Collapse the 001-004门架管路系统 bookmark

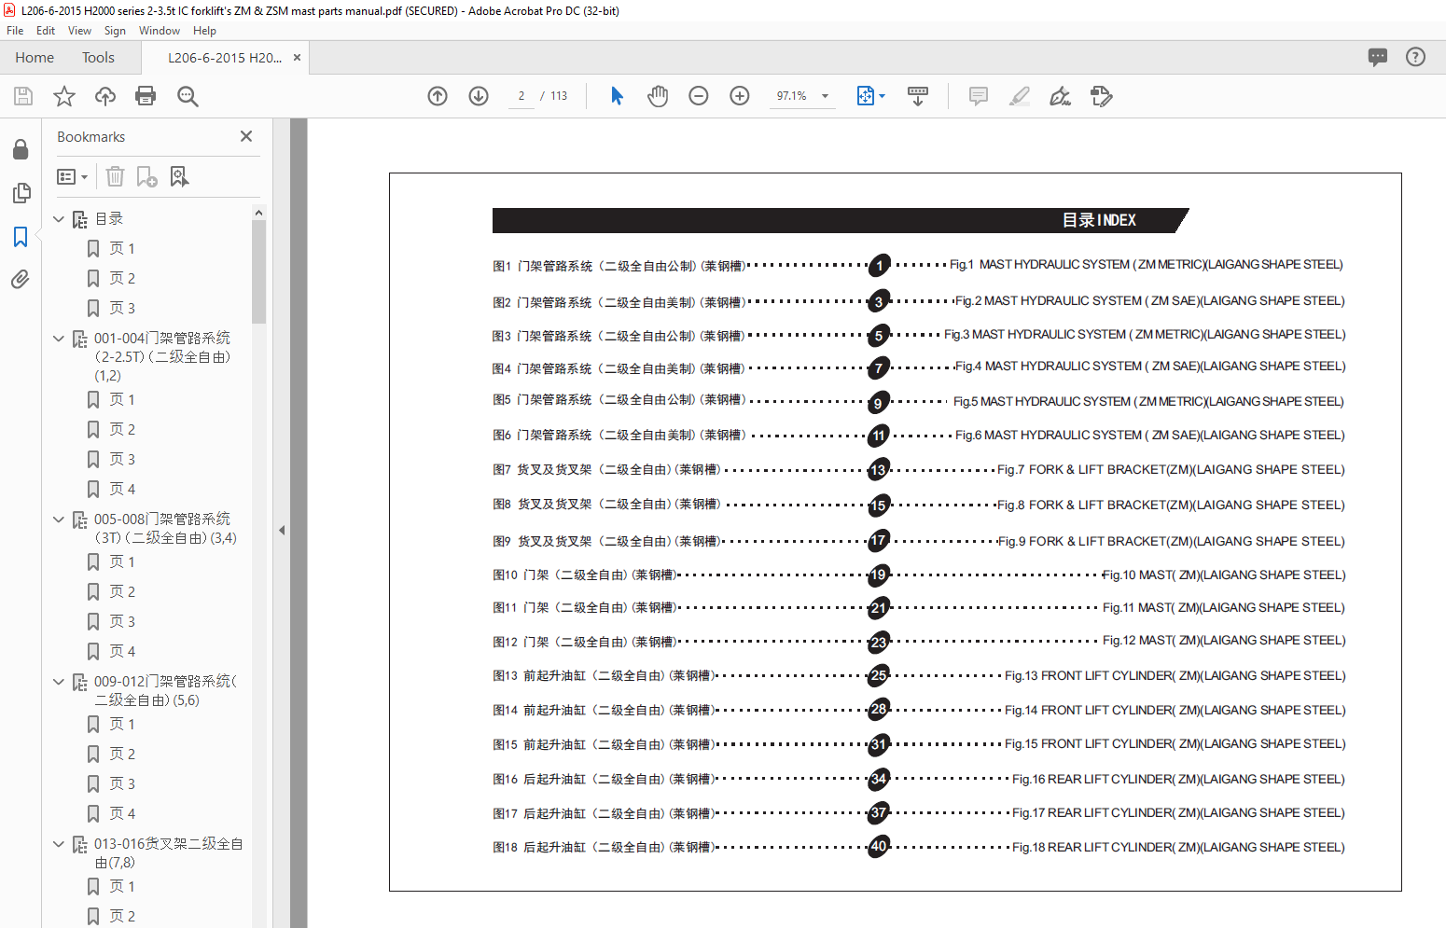point(59,339)
